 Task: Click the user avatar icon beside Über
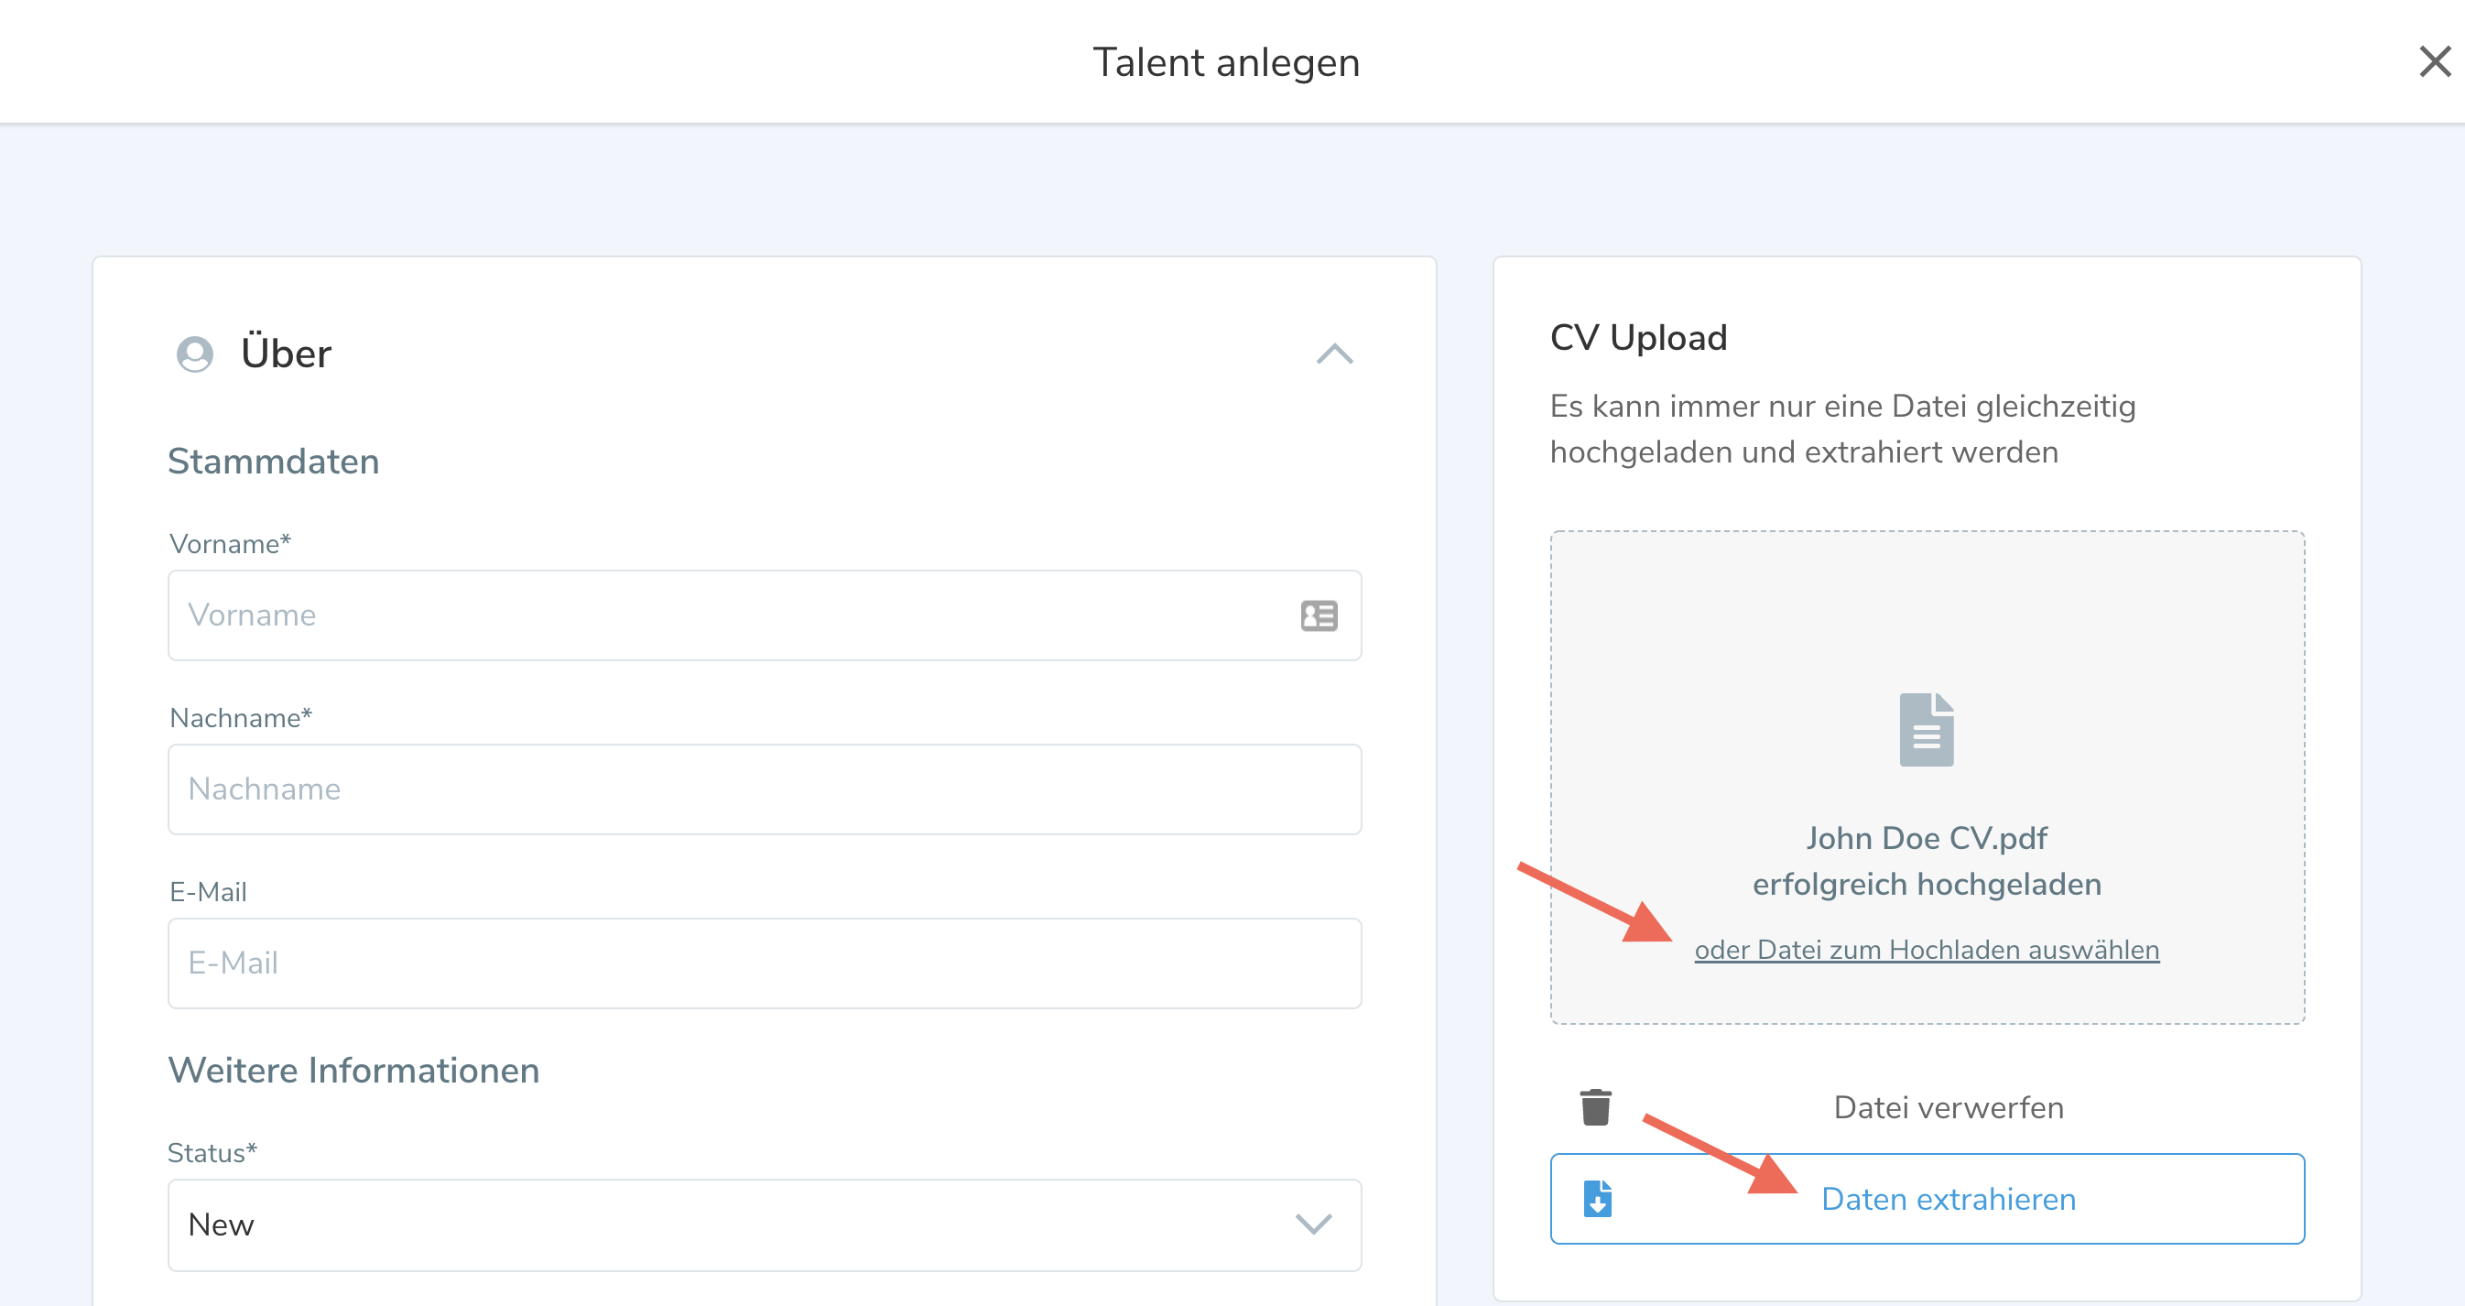pos(195,354)
